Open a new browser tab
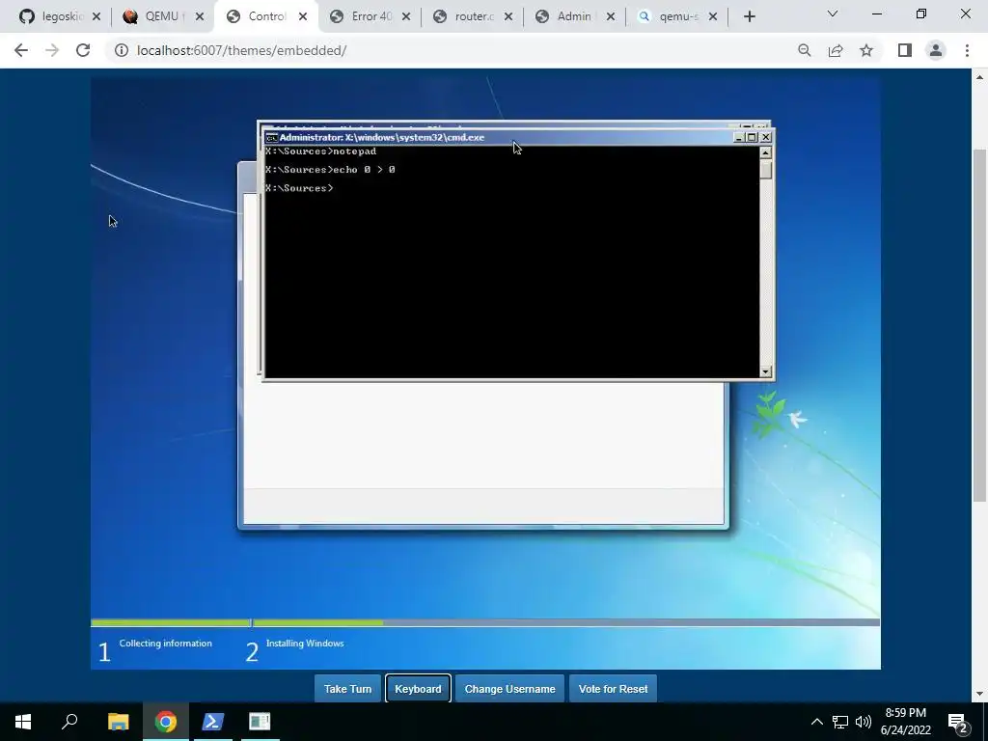Screen dimensions: 988x741 (749, 17)
